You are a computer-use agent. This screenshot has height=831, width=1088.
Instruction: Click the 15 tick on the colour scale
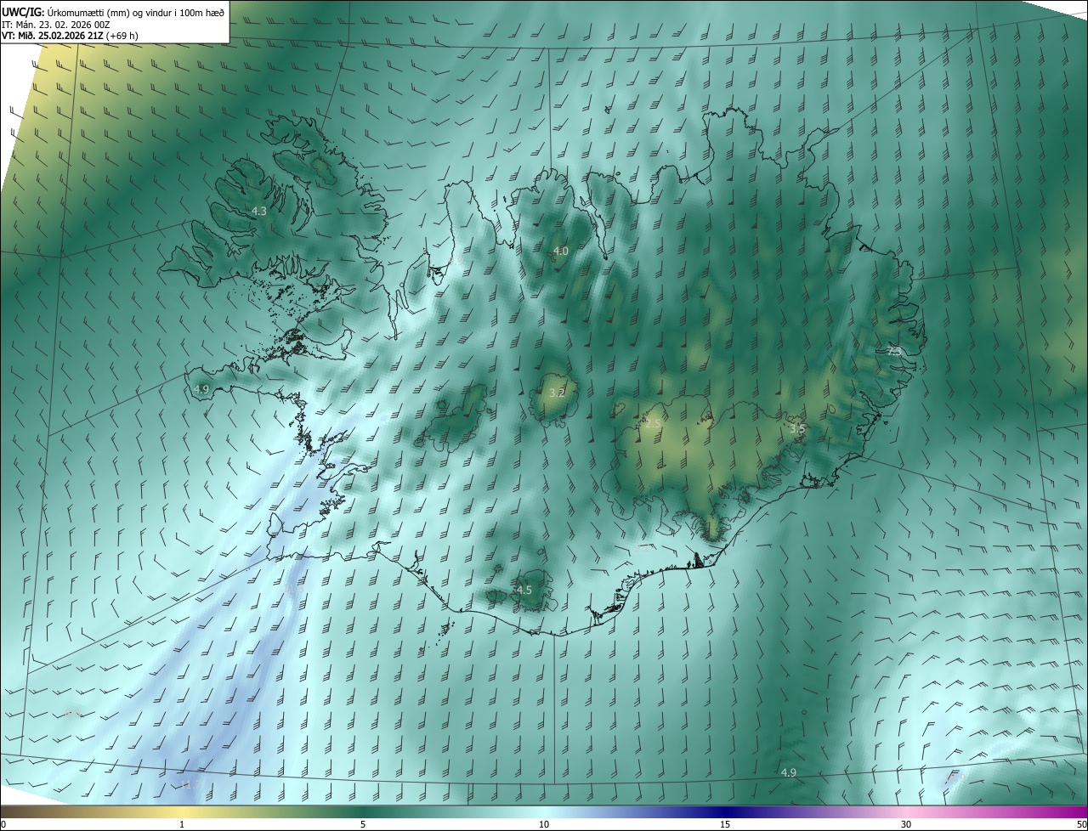[725, 825]
